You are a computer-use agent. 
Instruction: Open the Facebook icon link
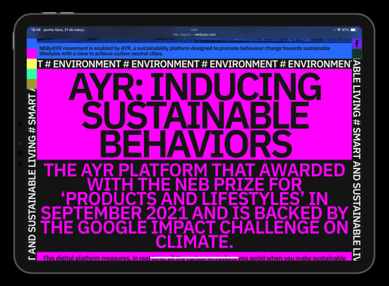click(357, 43)
